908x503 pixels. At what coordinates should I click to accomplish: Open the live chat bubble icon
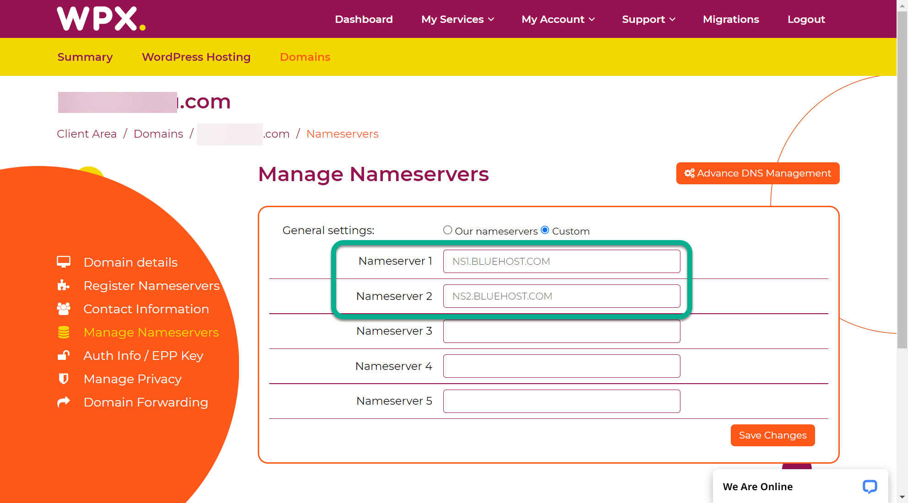pyautogui.click(x=870, y=486)
